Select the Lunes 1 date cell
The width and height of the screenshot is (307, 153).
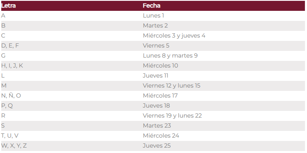click(153, 16)
